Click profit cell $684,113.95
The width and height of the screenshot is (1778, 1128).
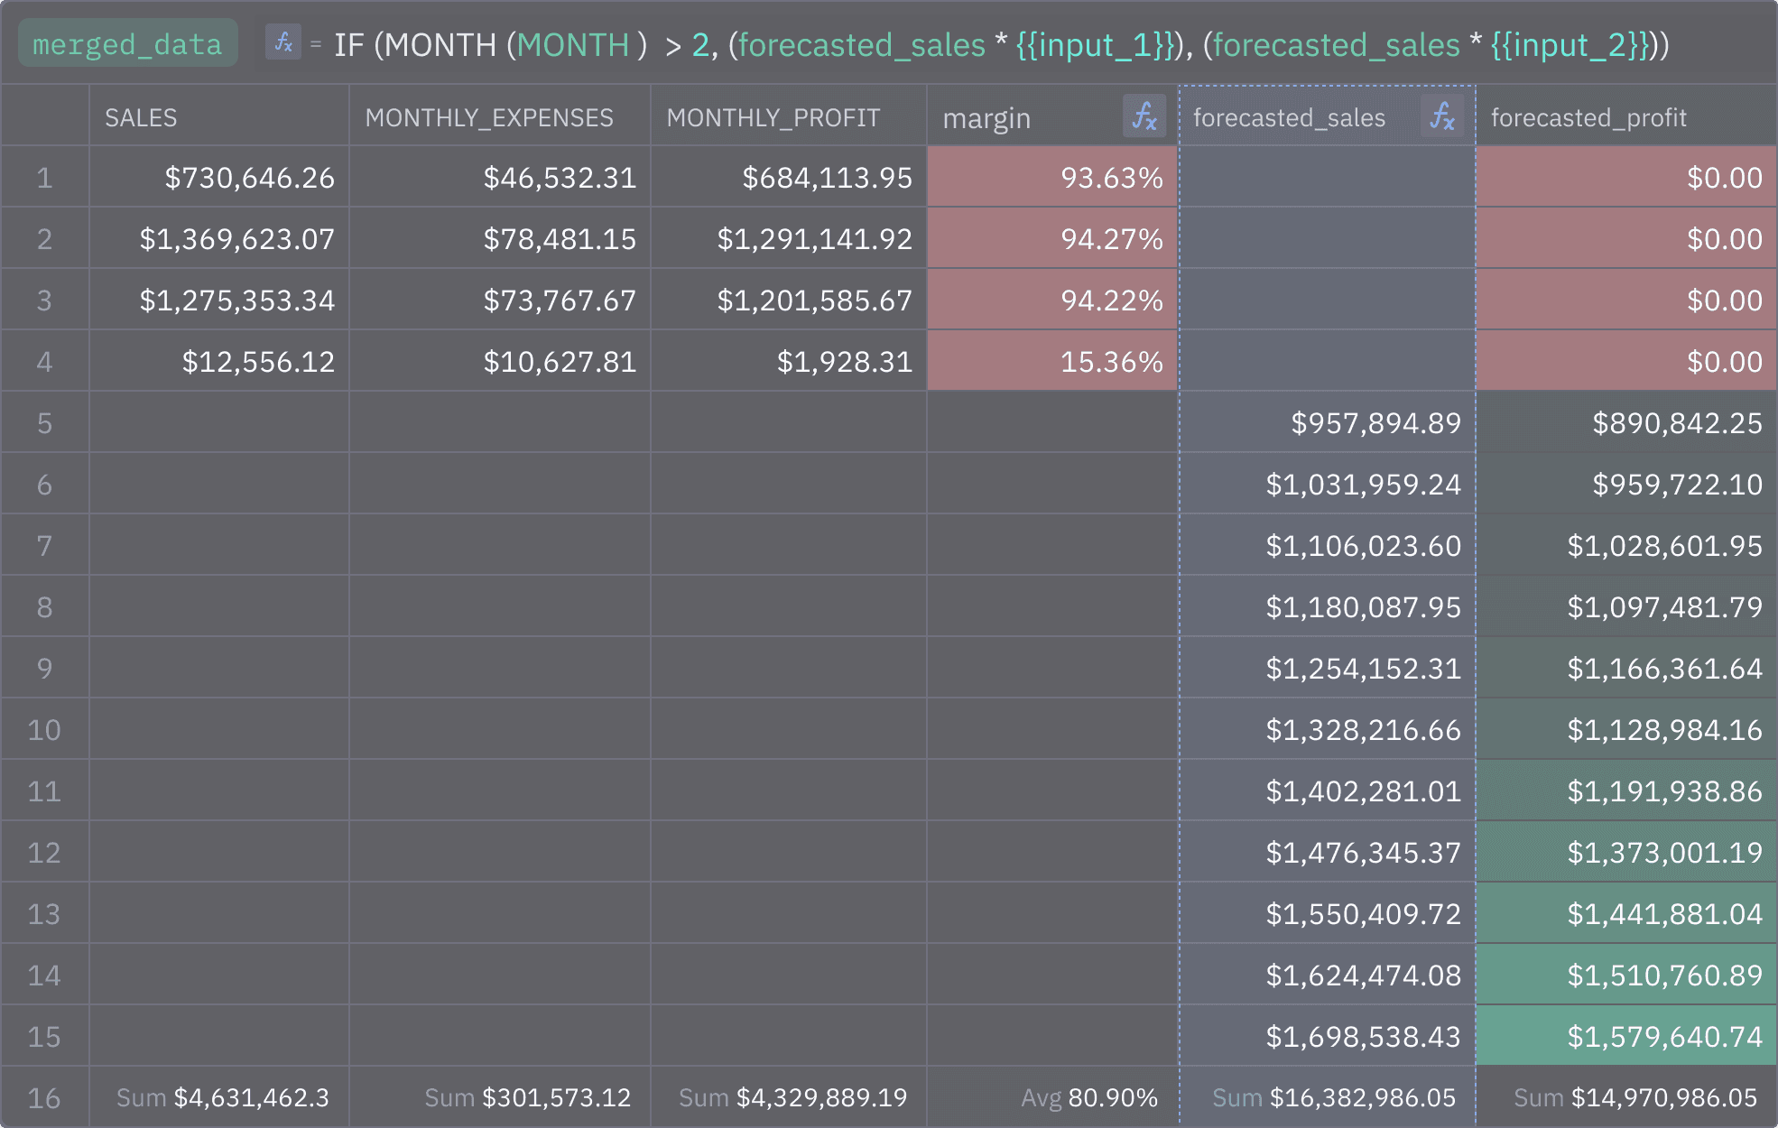click(789, 178)
